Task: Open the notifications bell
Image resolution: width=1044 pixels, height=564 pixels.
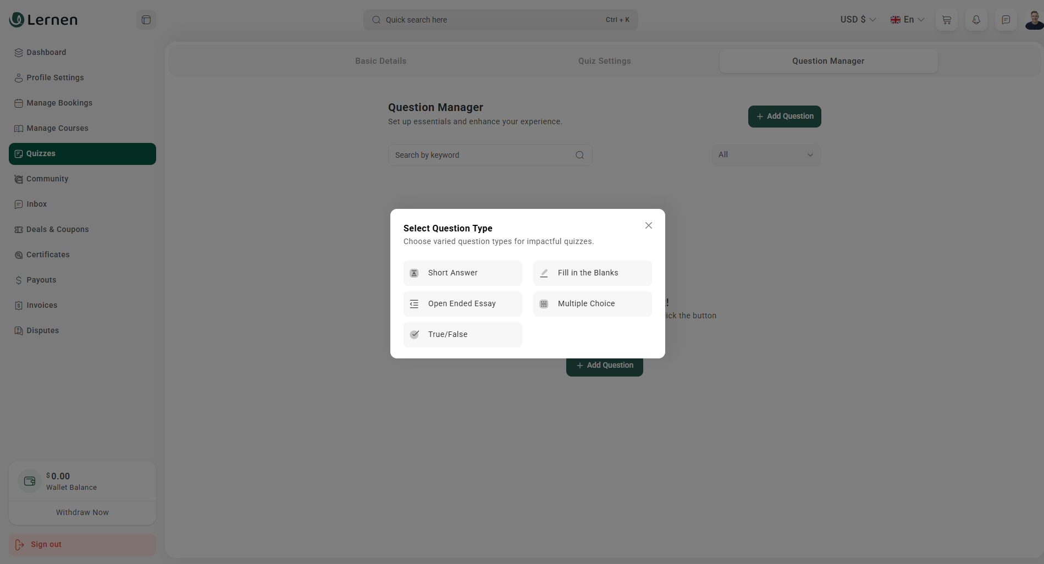Action: (976, 20)
